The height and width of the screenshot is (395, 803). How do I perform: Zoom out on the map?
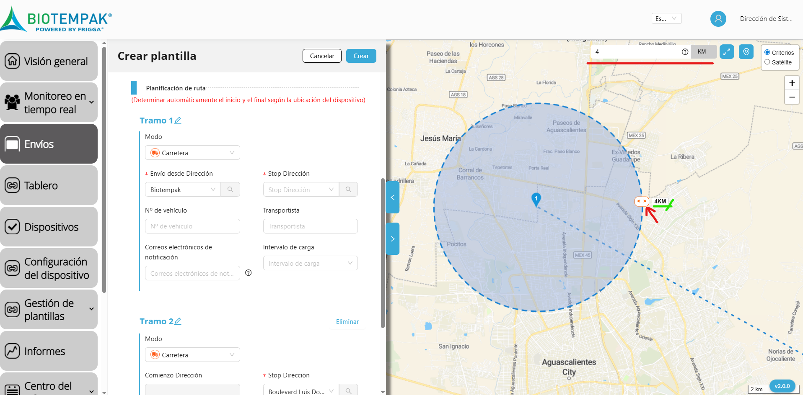point(792,97)
